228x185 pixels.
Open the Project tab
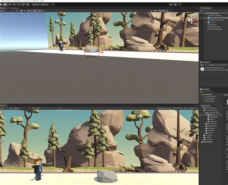point(204,89)
